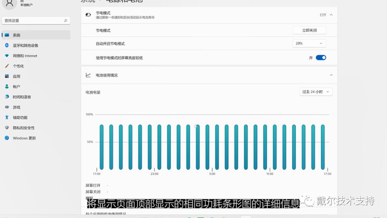Collapse the 电池使用情况 section
Viewport: 387px width, 218px height.
(x=331, y=75)
